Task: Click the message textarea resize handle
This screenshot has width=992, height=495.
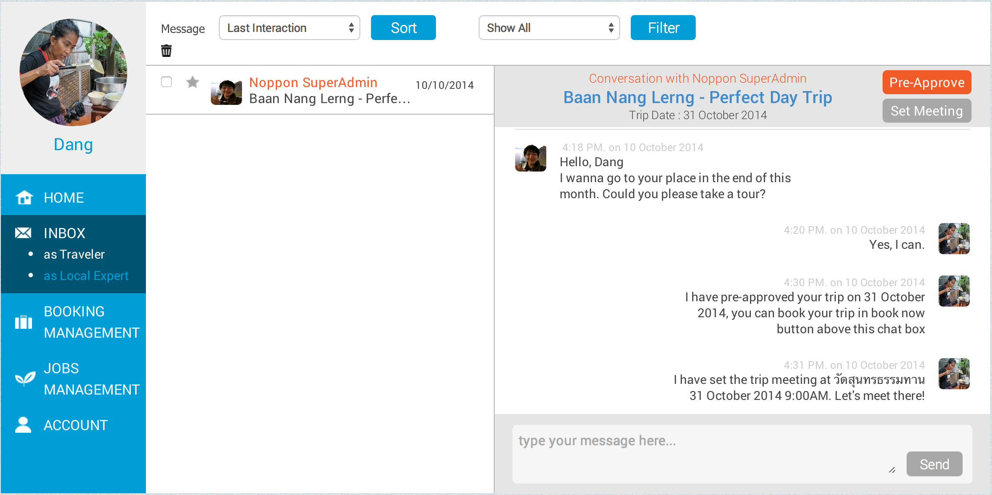Action: [892, 470]
